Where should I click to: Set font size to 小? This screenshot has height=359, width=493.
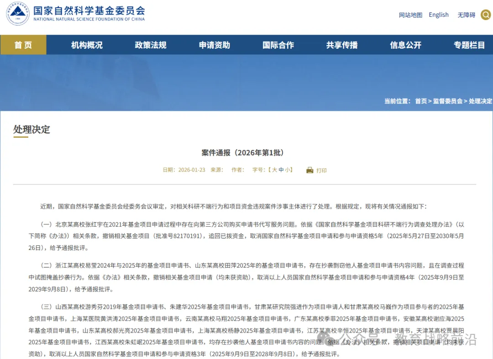288,170
